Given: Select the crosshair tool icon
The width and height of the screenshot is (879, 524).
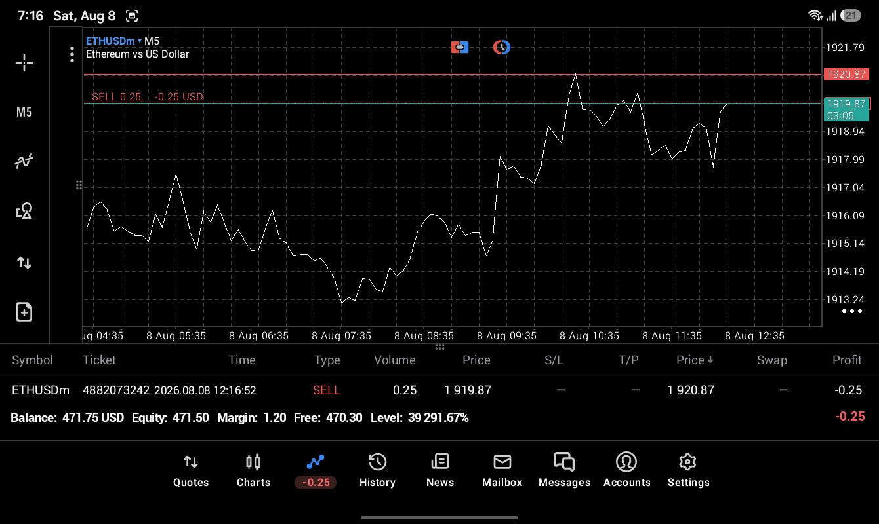Looking at the screenshot, I should click(24, 63).
